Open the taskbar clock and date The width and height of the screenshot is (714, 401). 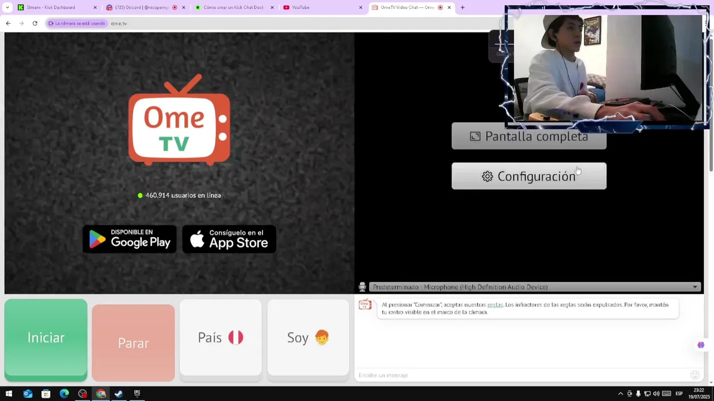point(698,394)
